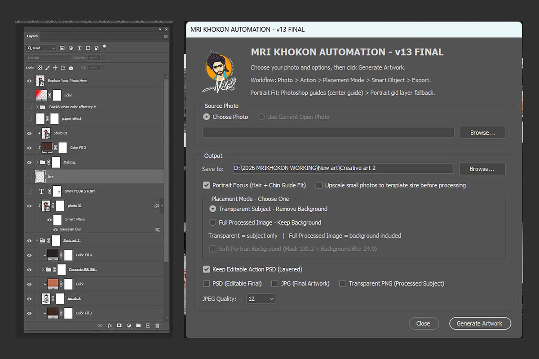Expand the Making group folder

(x=37, y=162)
